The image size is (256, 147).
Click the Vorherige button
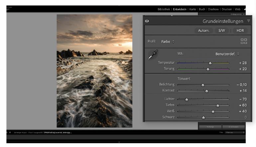pos(210,127)
